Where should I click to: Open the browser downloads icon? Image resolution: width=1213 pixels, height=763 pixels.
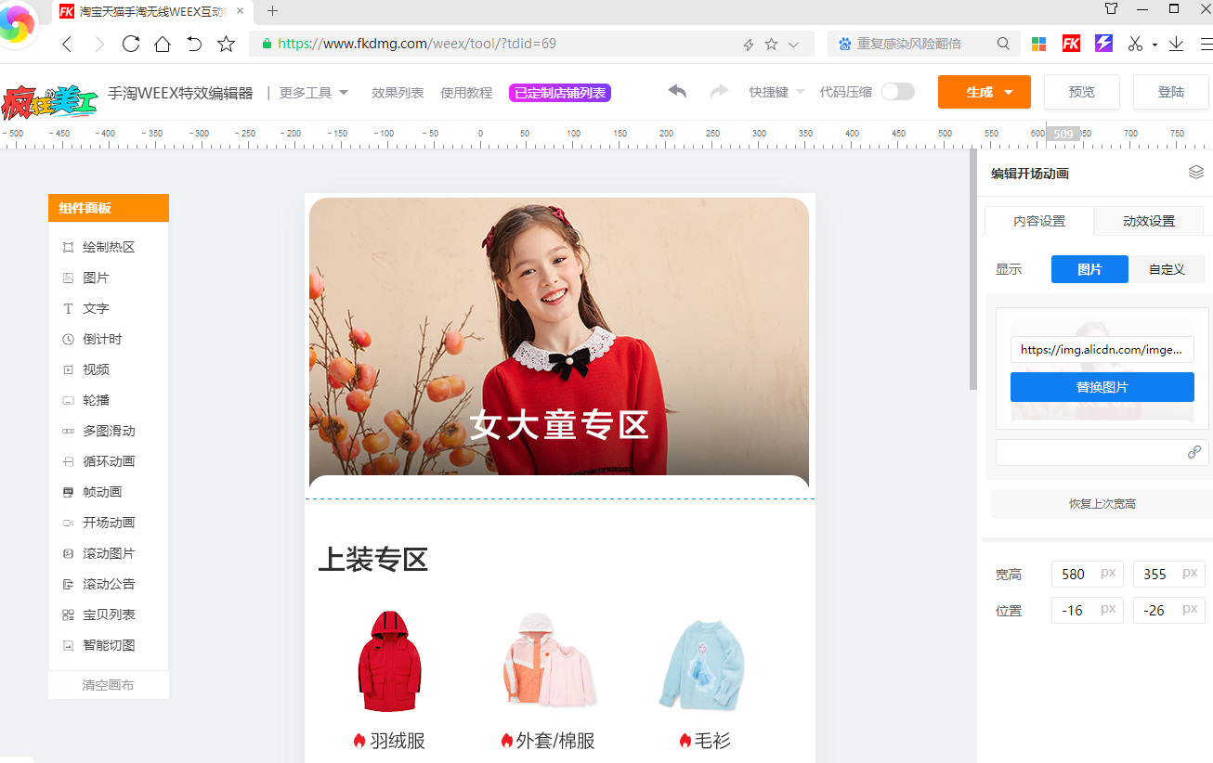tap(1177, 44)
